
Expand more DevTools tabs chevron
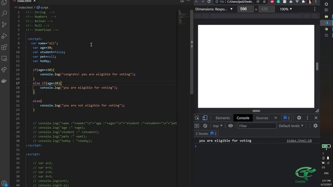coord(275,118)
